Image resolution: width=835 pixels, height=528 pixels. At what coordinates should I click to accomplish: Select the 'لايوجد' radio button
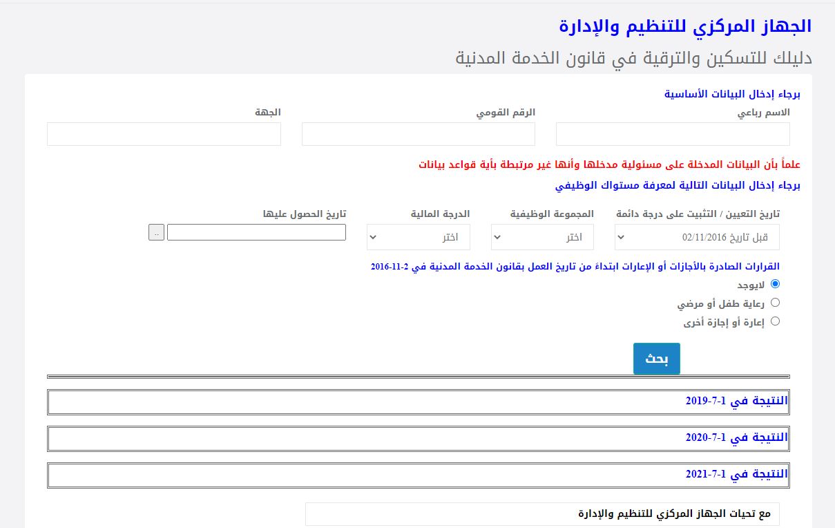[x=775, y=284]
